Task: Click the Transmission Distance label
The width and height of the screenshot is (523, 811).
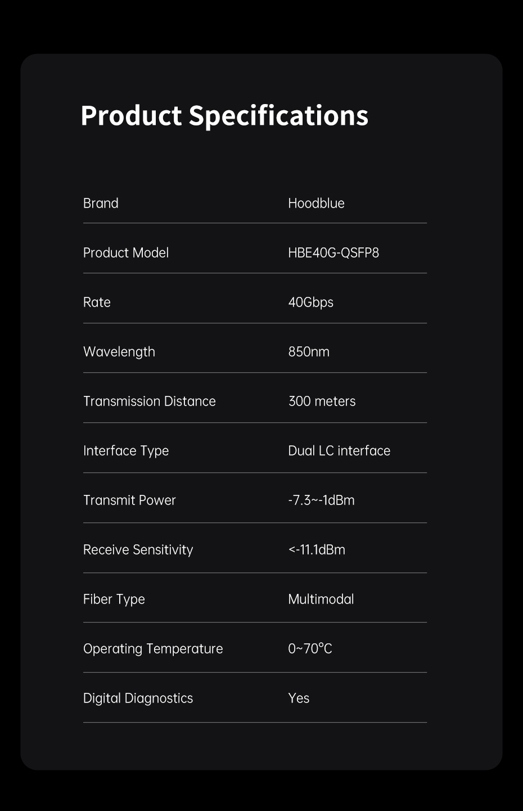Action: [149, 401]
